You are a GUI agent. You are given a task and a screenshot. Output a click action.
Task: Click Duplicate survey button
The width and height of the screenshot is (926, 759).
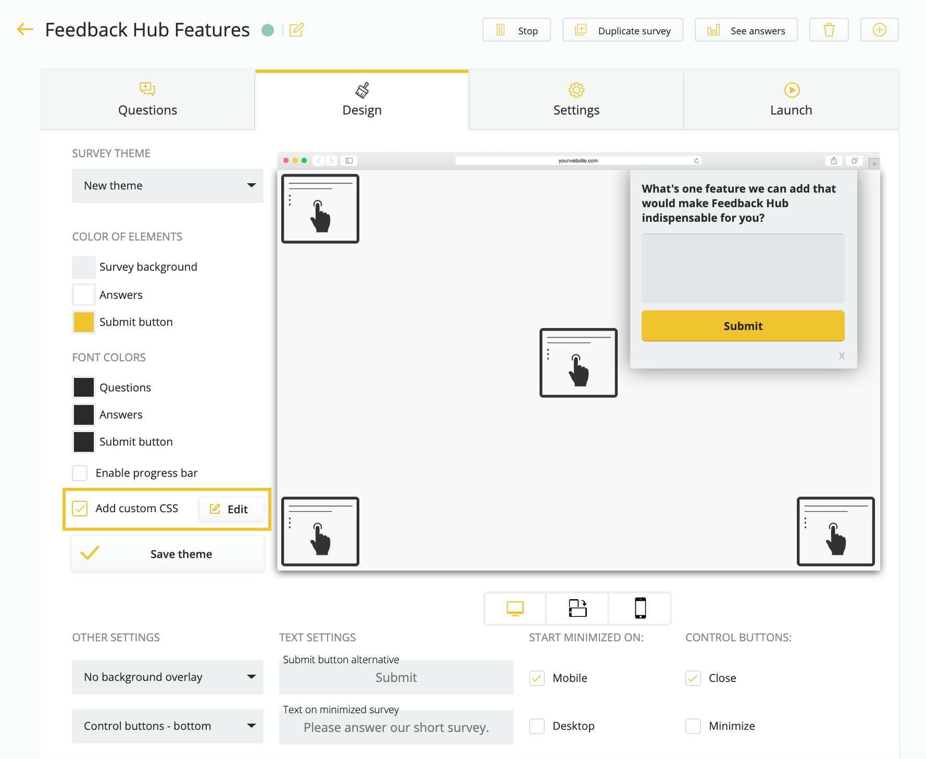(623, 30)
